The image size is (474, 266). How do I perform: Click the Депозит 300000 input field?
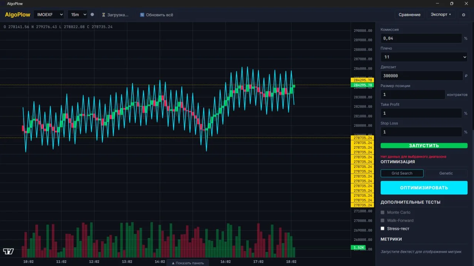tap(422, 76)
